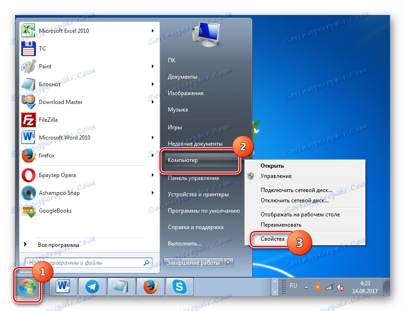The image size is (405, 311).
Task: Open Музыка in Start menu
Action: [x=178, y=110]
